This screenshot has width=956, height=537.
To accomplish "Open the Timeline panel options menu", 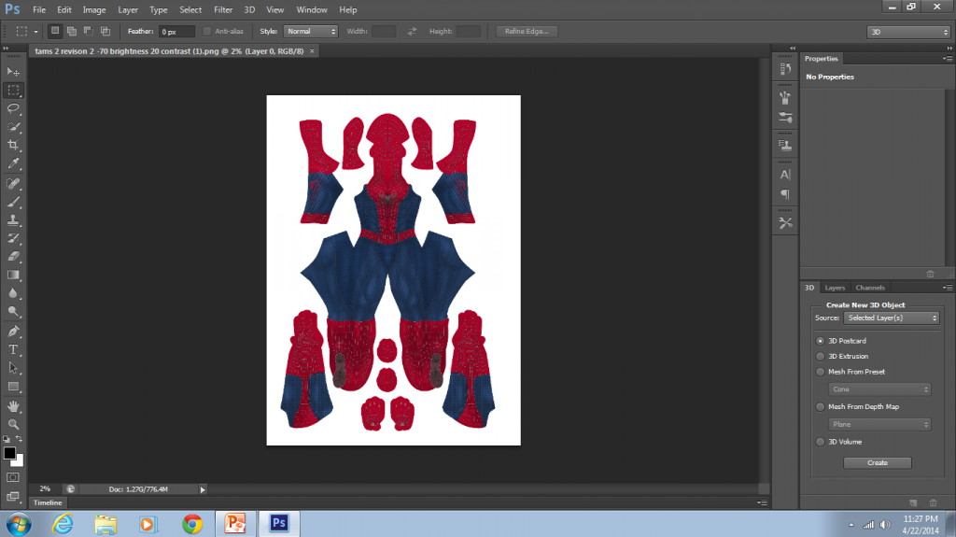I will [x=762, y=502].
